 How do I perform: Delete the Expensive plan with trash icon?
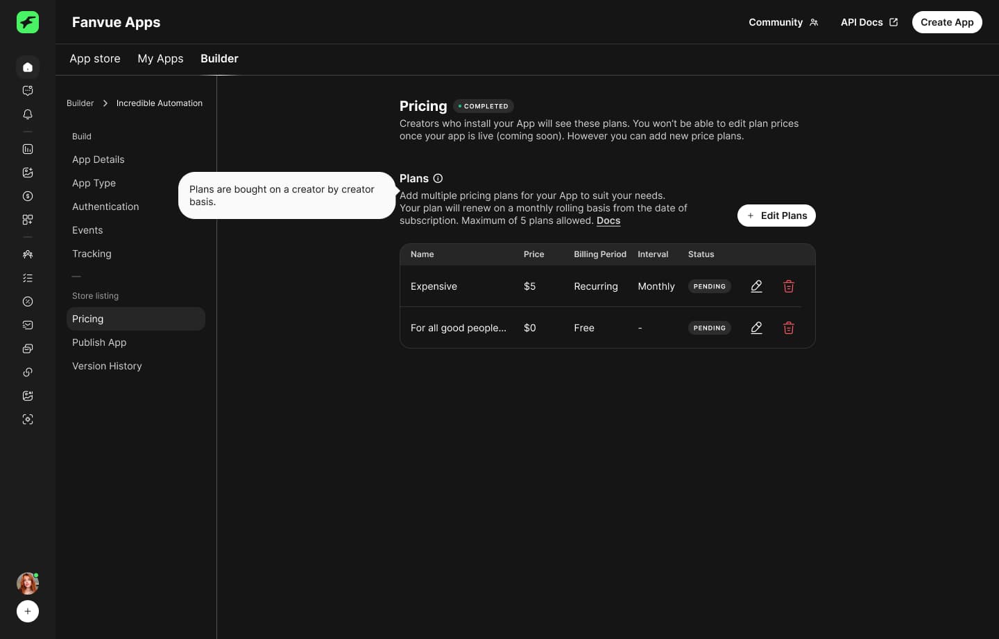(x=789, y=286)
